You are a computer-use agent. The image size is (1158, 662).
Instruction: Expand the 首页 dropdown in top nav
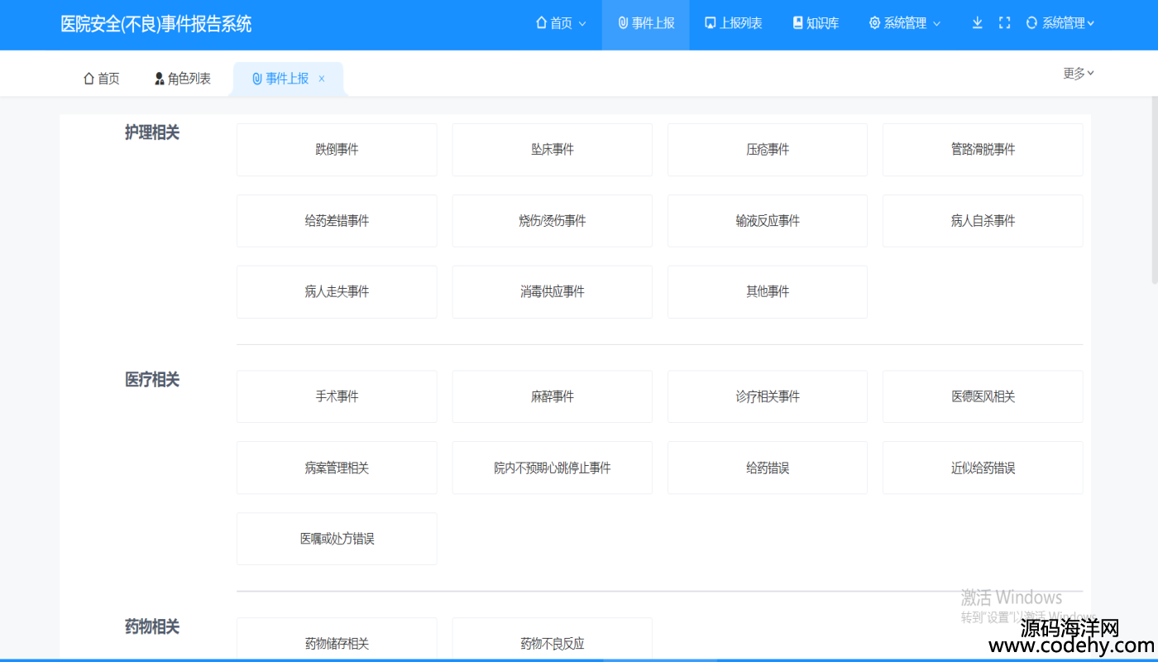pyautogui.click(x=582, y=24)
